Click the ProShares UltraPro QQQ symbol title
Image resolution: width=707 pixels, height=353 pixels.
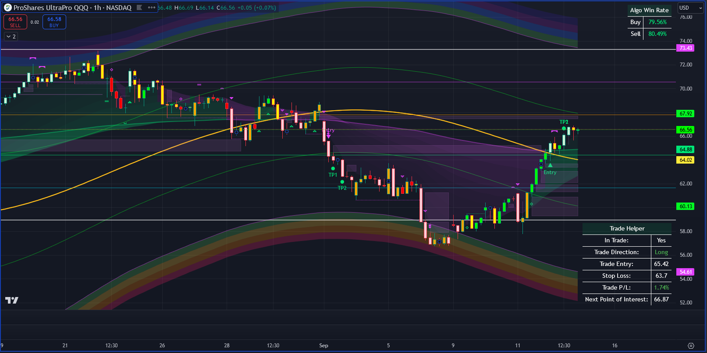pyautogui.click(x=72, y=7)
